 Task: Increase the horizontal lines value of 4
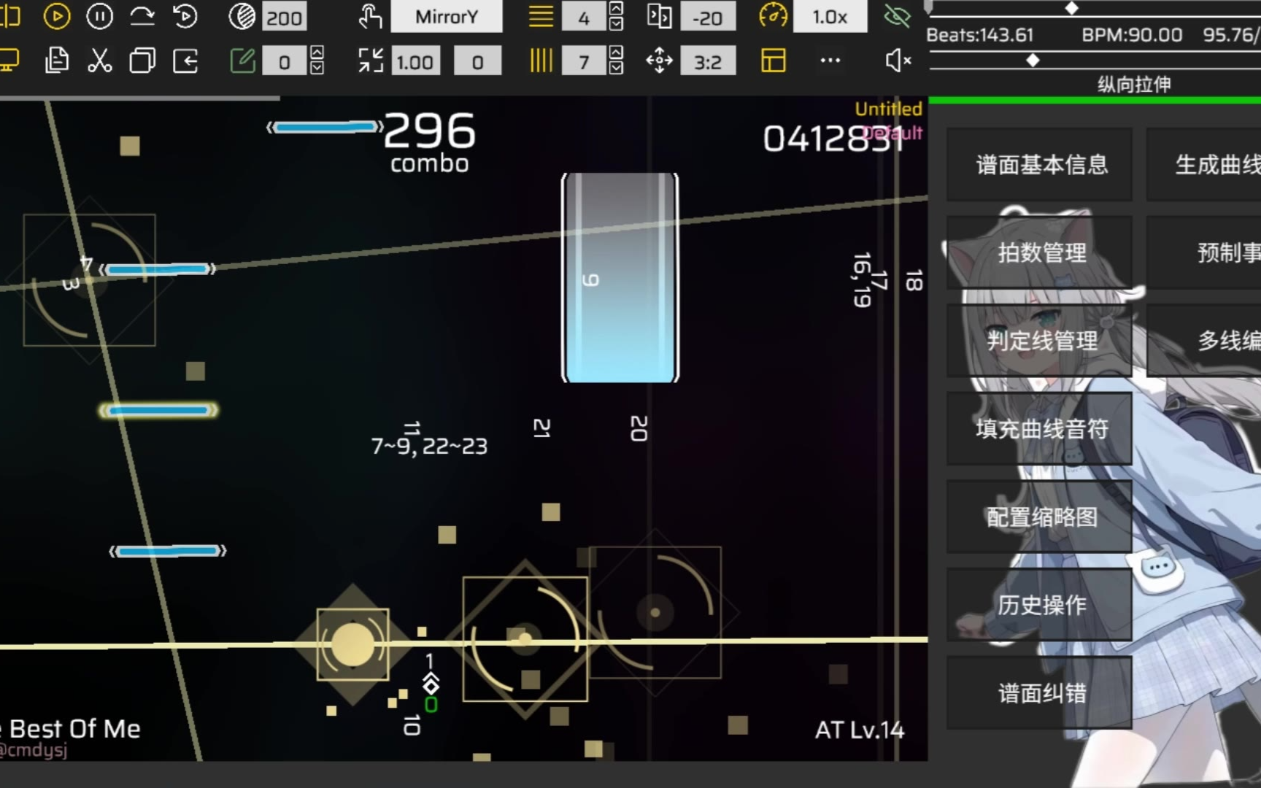pyautogui.click(x=617, y=9)
